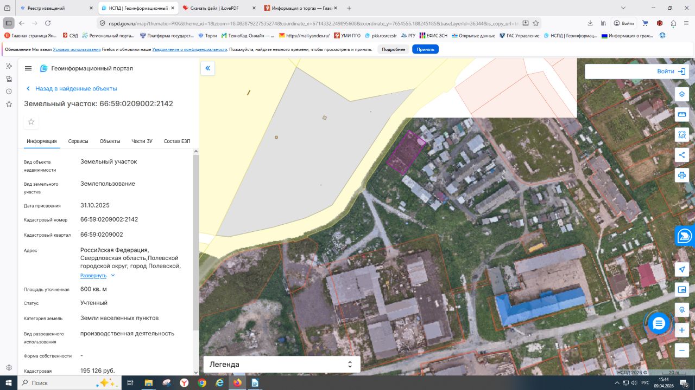Click the Войти login button on map
Viewport: 695px width, 390px height.
point(671,71)
